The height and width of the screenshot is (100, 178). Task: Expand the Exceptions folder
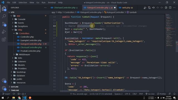pos(13,26)
